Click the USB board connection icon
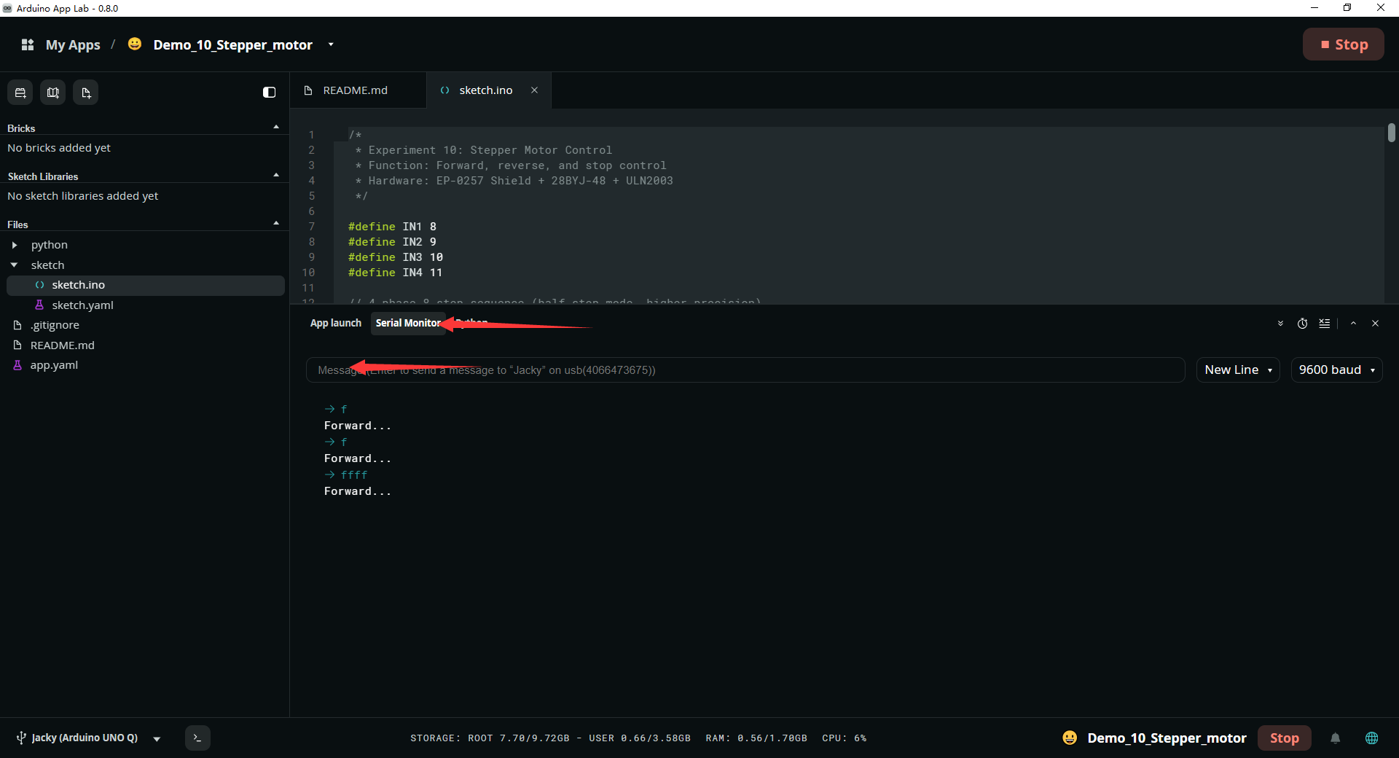The height and width of the screenshot is (758, 1399). point(21,738)
